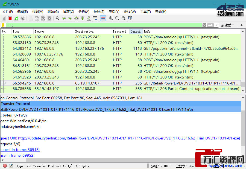Open the 跳转(G) menu
This screenshot has height=169, width=246.
[x=53, y=12]
